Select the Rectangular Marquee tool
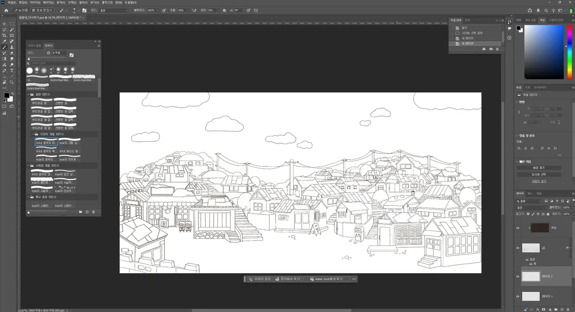 click(12, 23)
